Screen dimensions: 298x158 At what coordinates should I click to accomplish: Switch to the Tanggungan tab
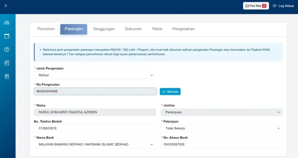click(x=104, y=29)
